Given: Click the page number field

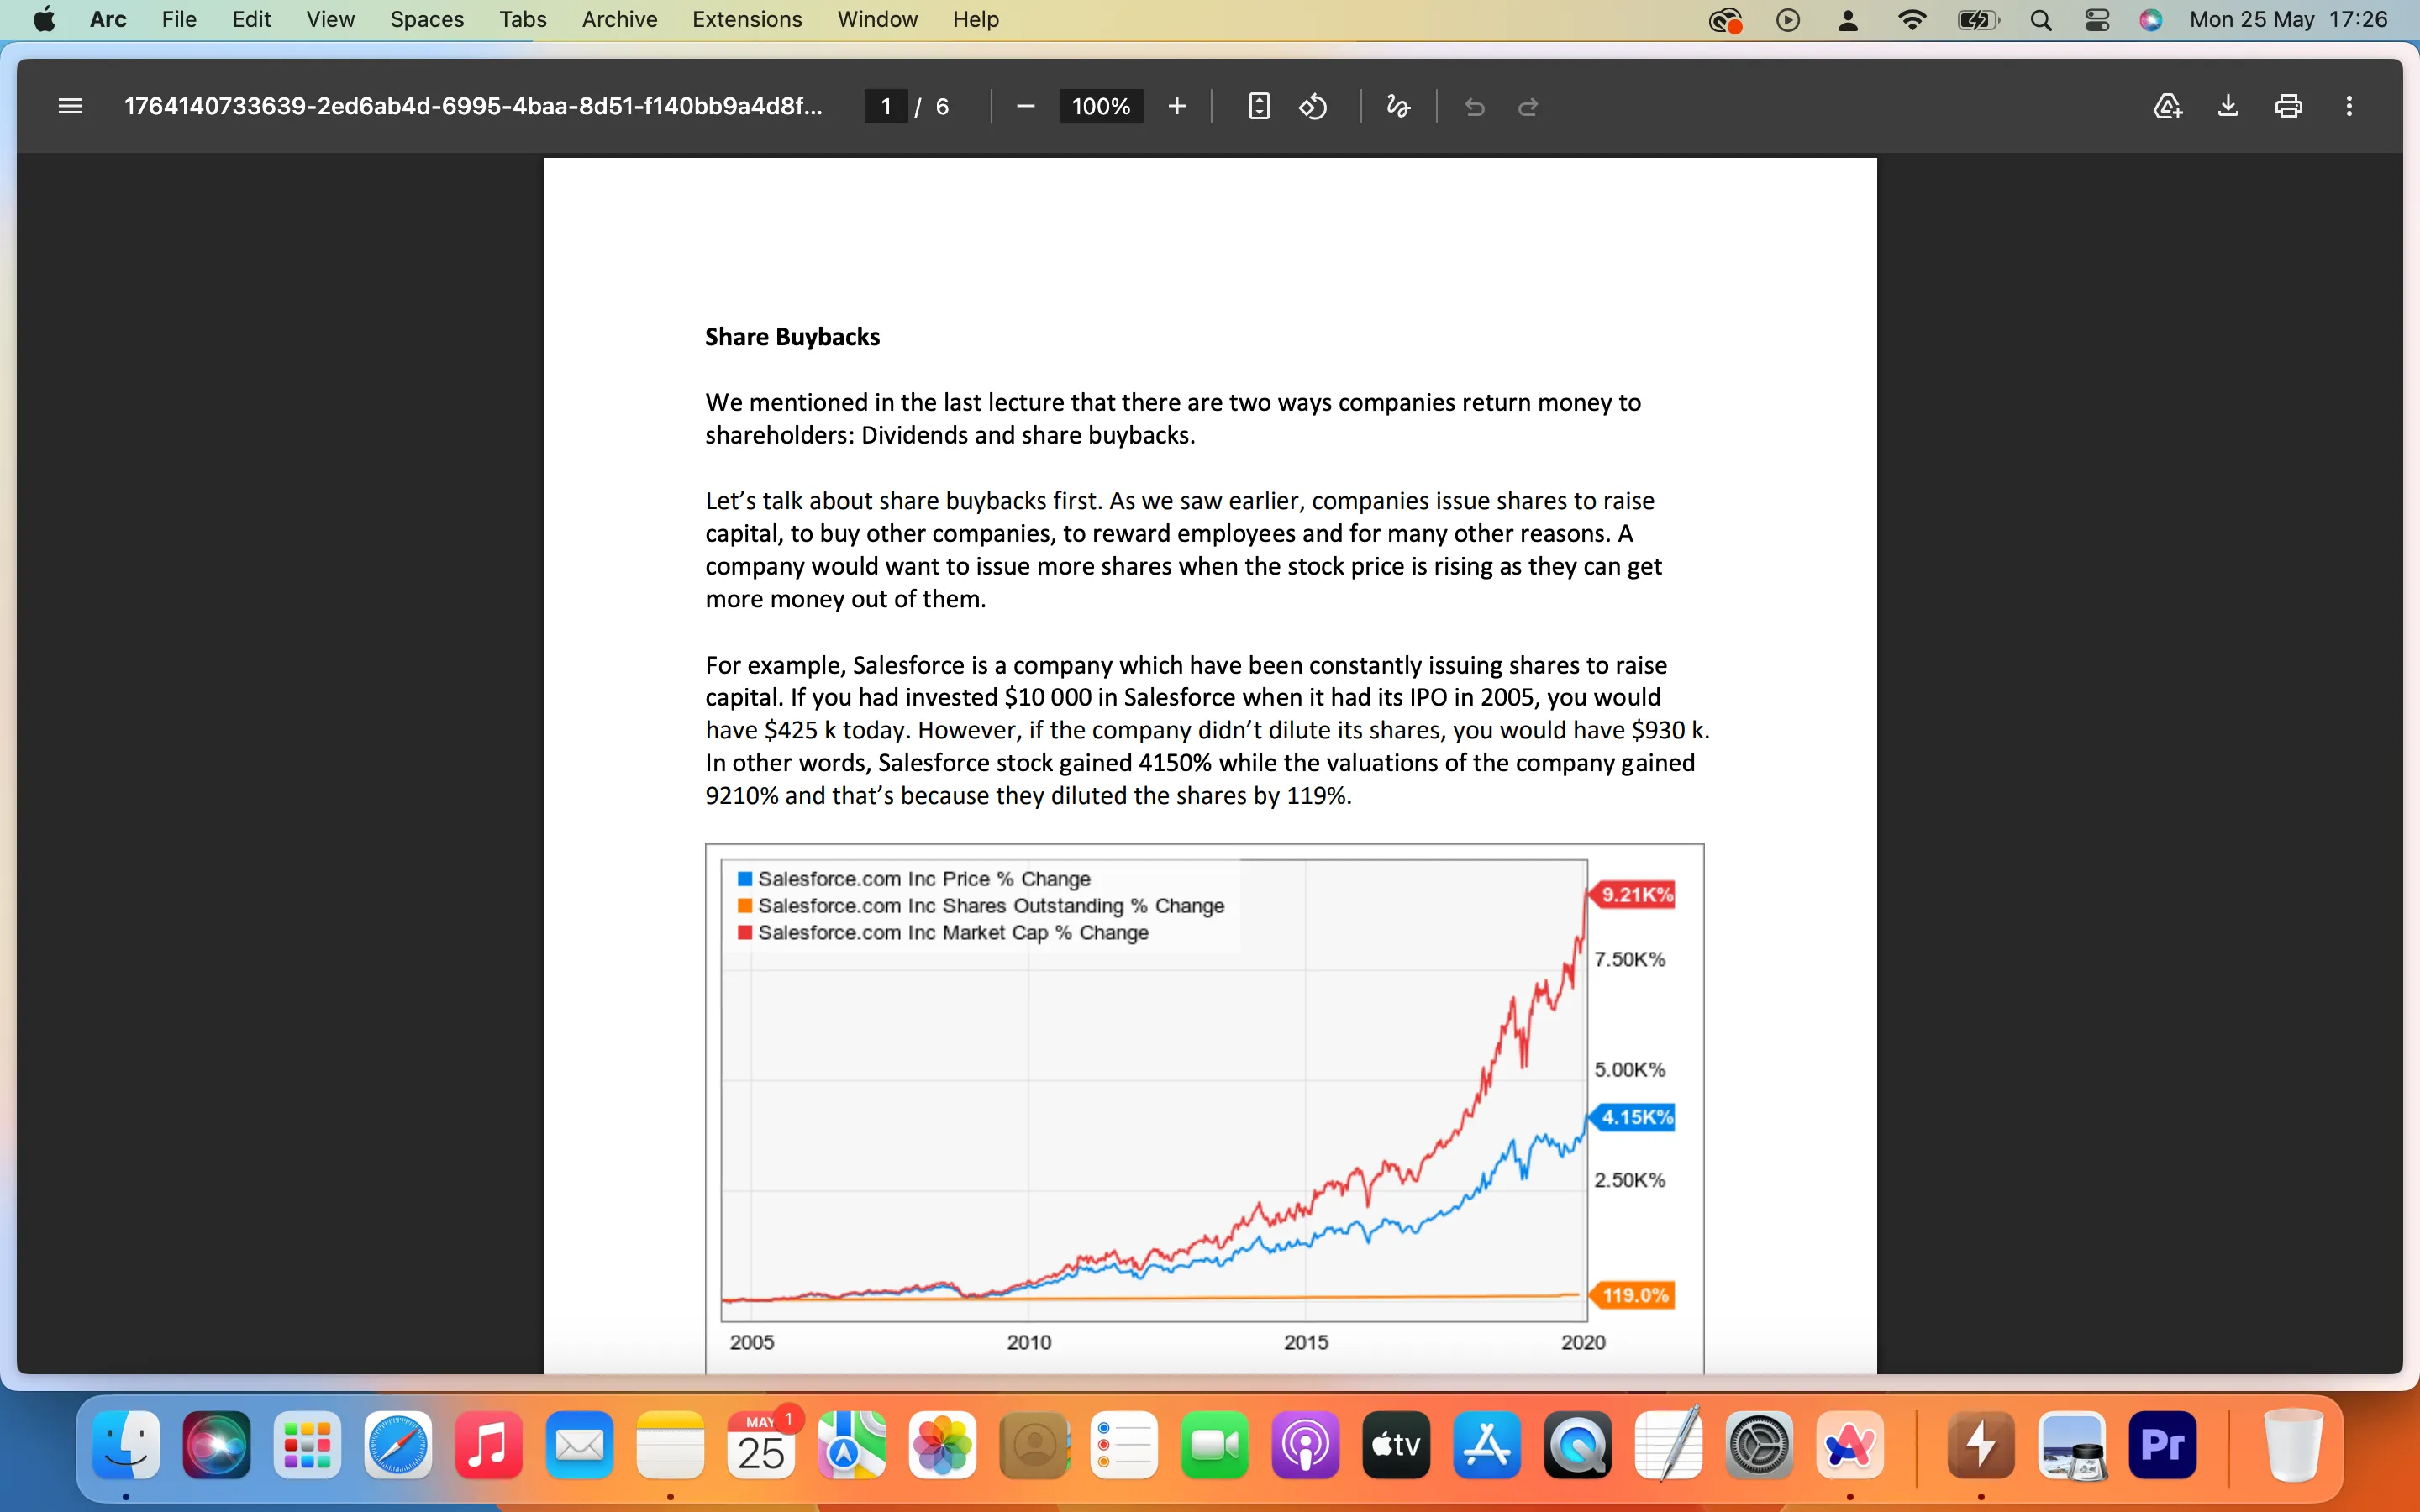Looking at the screenshot, I should click(x=886, y=106).
